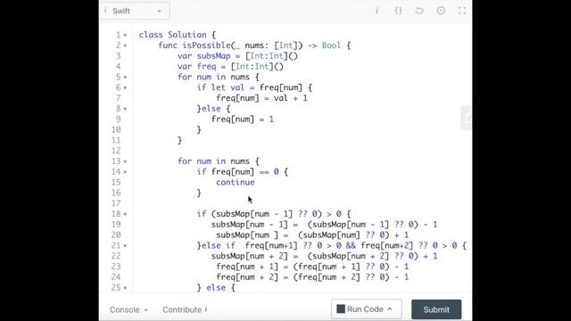Collapse the fold arrow on line 25
This screenshot has width=571, height=321.
[x=125, y=288]
